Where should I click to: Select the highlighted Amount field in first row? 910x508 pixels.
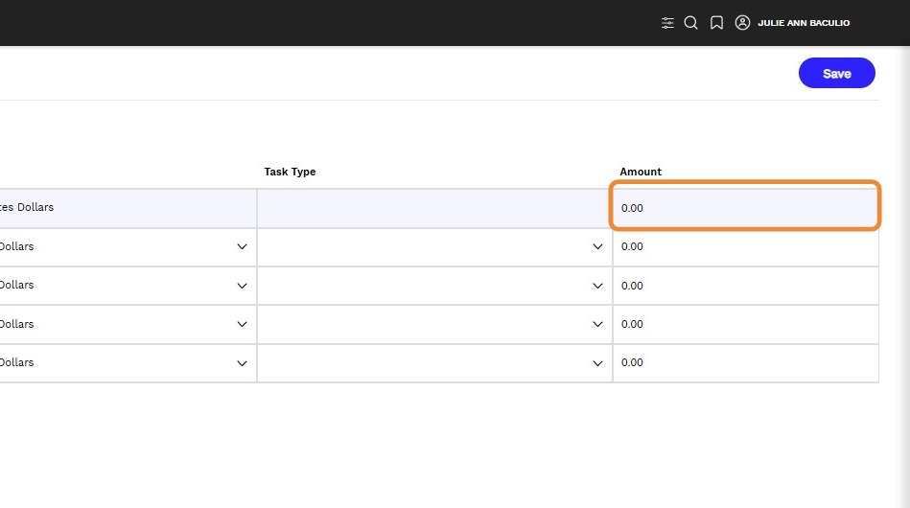745,208
